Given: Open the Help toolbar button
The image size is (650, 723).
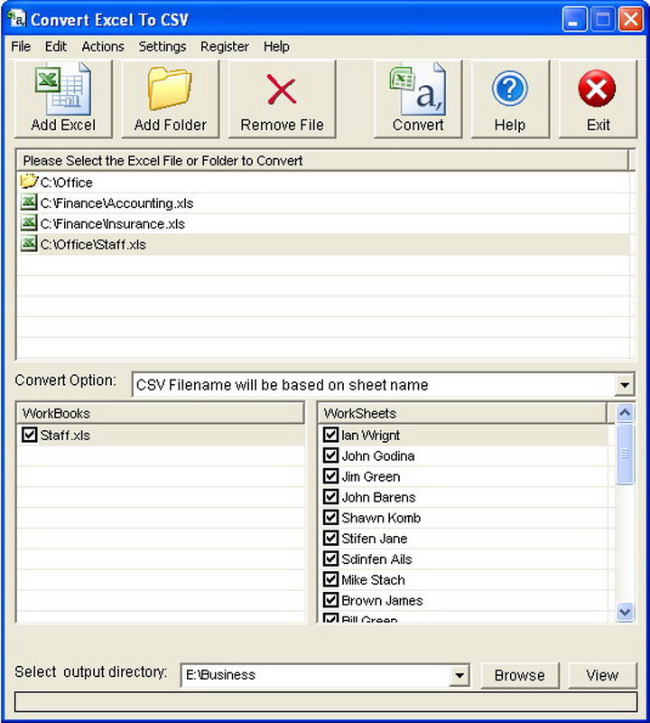Looking at the screenshot, I should click(510, 99).
